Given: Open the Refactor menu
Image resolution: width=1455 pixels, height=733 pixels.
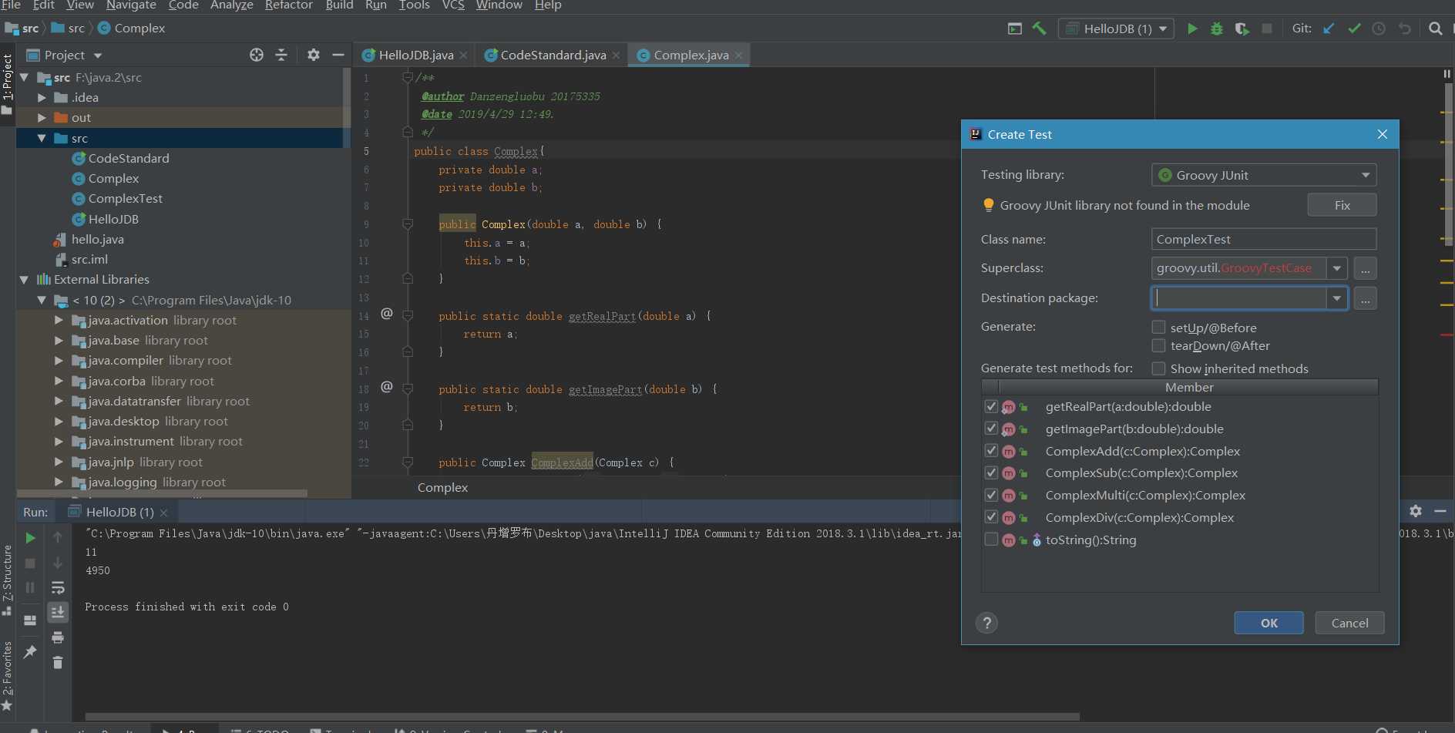Looking at the screenshot, I should [x=288, y=5].
